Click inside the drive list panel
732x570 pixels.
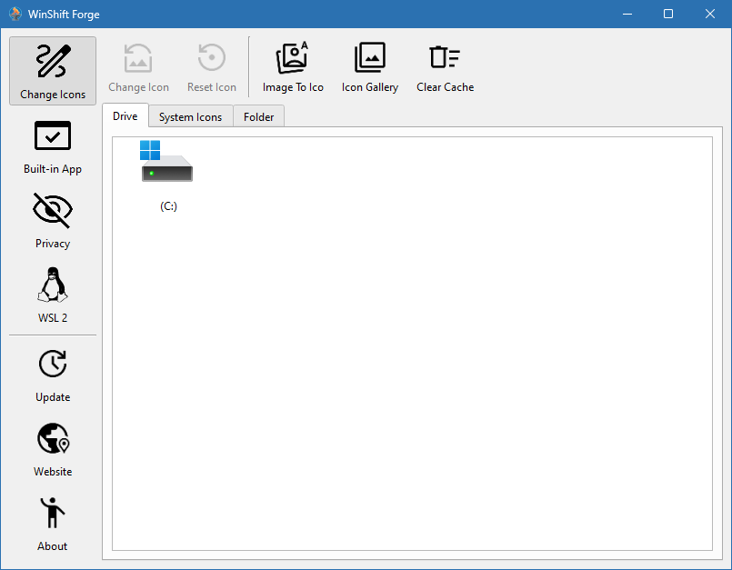point(409,364)
